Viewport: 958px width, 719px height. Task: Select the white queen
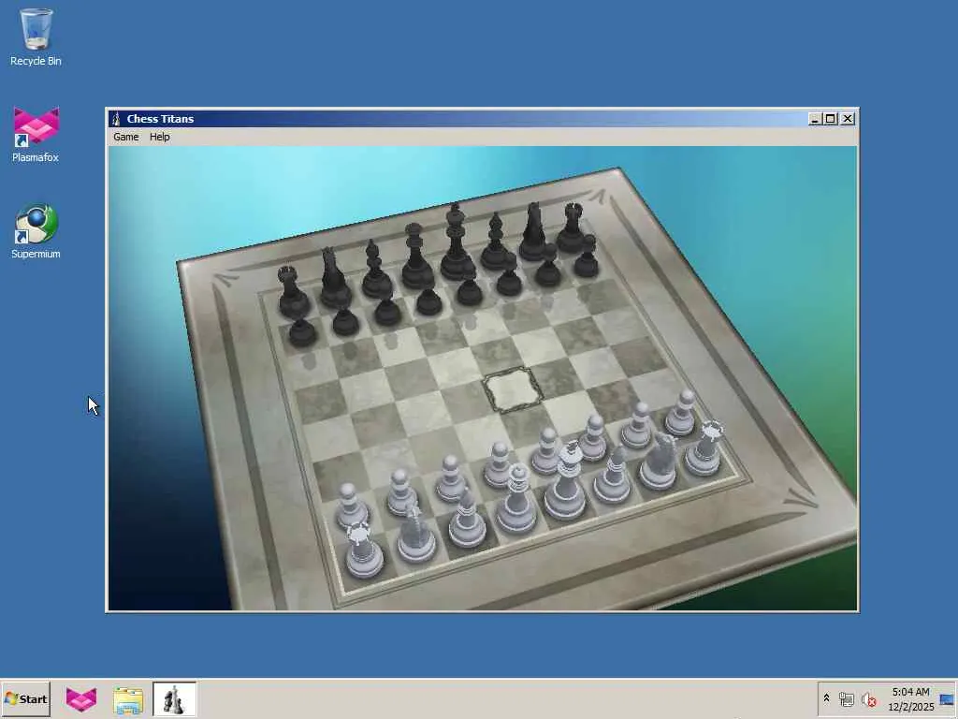pos(516,502)
